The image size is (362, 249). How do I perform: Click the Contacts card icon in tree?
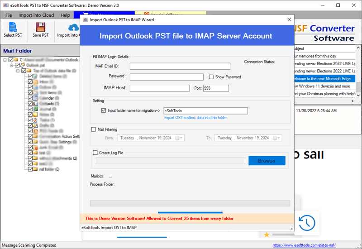point(35,104)
